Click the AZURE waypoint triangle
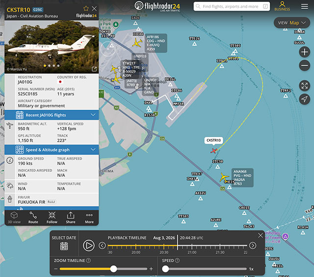The image size is (314, 277). click(x=216, y=225)
